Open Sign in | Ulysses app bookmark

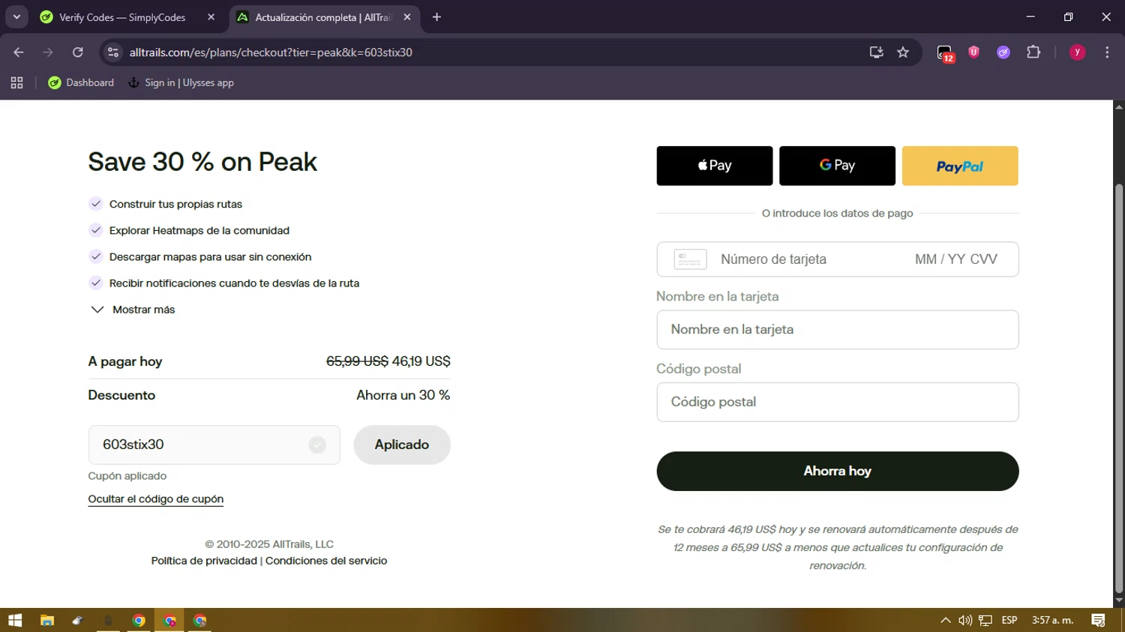181,83
